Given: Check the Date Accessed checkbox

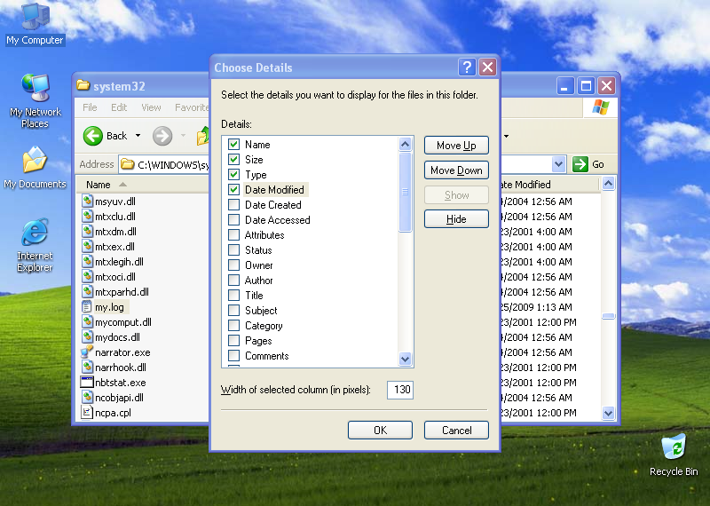Looking at the screenshot, I should point(233,219).
